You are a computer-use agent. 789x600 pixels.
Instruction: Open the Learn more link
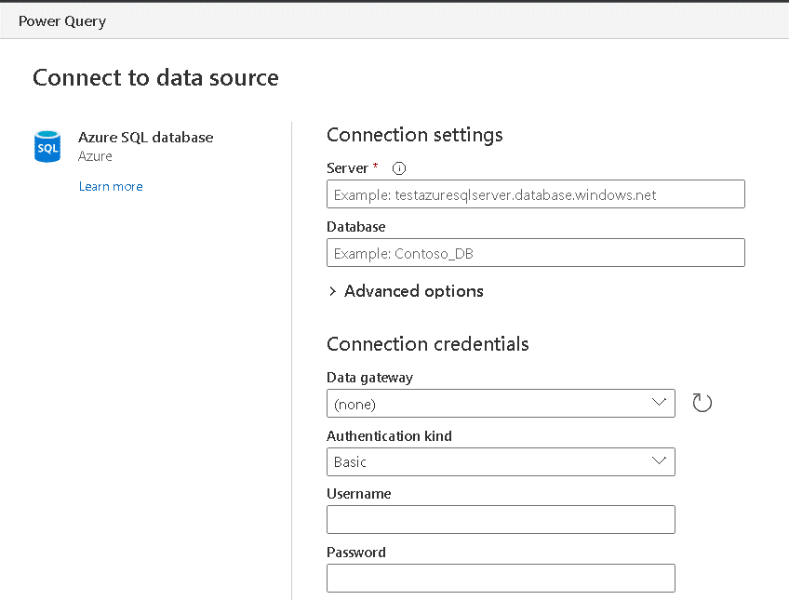point(111,187)
